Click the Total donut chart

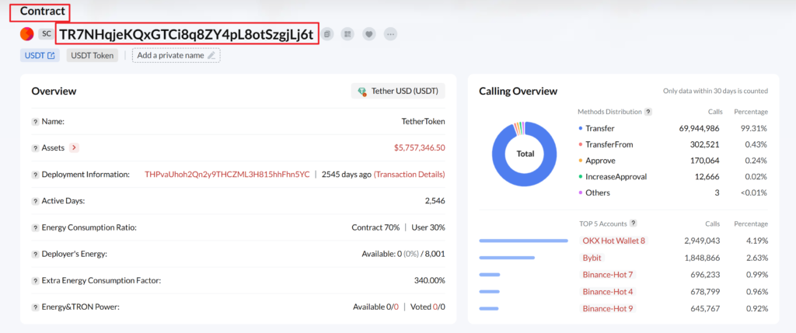point(525,154)
